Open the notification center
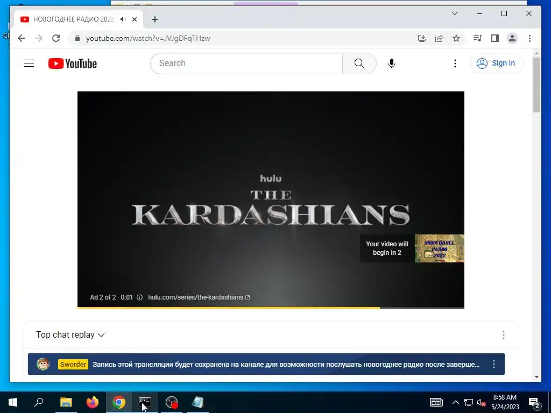The image size is (551, 413). pos(534,402)
